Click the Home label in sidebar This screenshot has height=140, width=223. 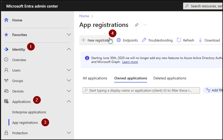click(x=17, y=20)
